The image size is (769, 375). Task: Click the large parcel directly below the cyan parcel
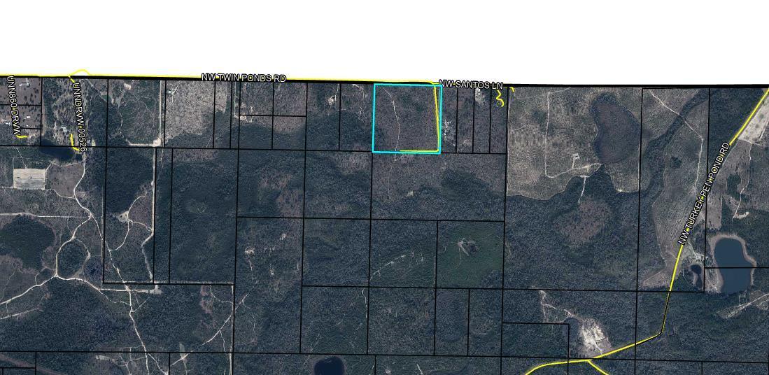[437, 185]
